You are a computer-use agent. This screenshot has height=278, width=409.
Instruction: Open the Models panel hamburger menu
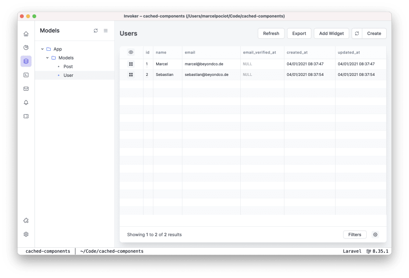point(106,31)
